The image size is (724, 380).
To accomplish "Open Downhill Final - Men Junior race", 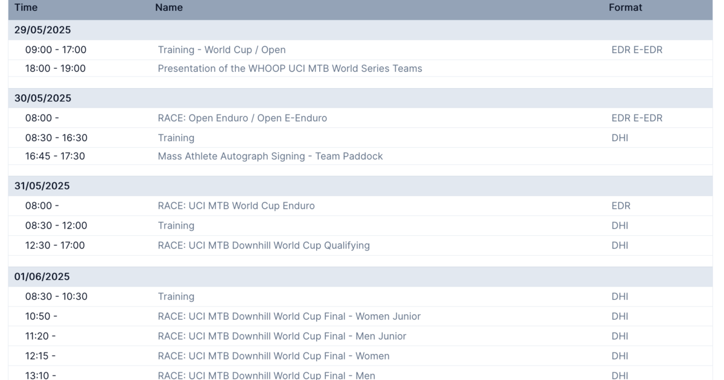I will coord(282,336).
